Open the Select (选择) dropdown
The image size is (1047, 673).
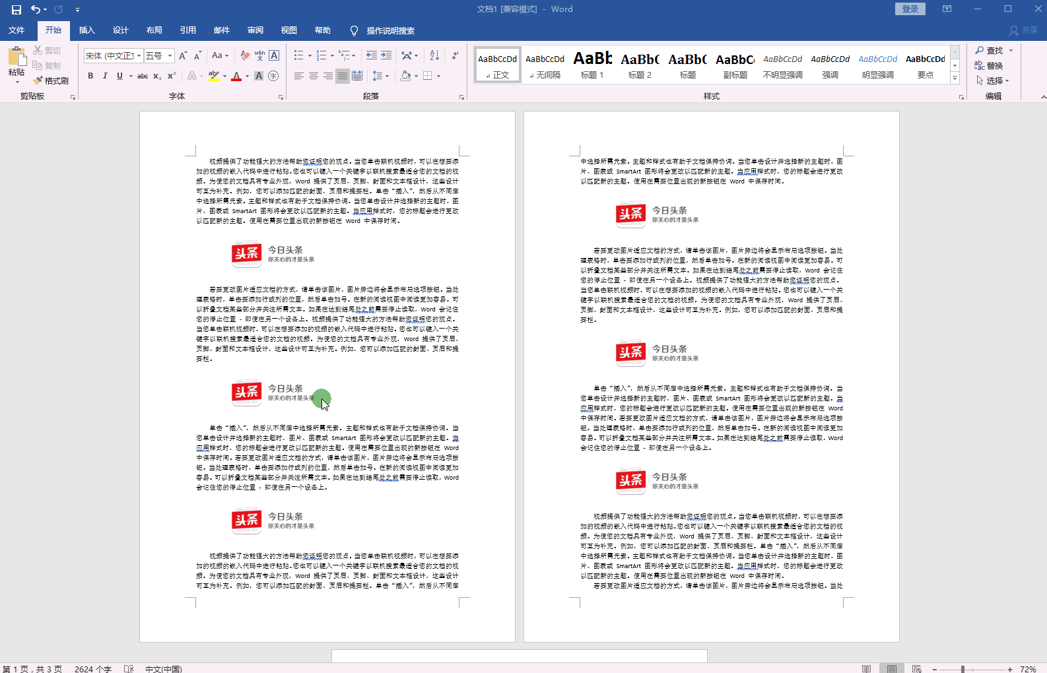coord(993,80)
